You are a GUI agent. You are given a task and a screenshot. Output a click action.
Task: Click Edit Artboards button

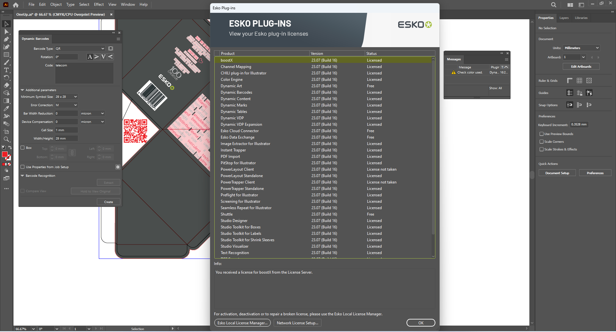click(x=581, y=66)
